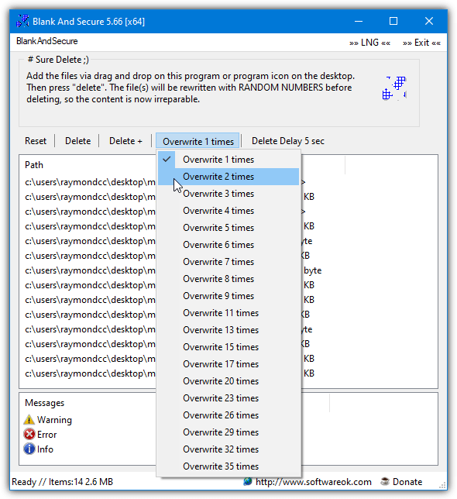
Task: Choose Overwrite 11 times
Action: pyautogui.click(x=228, y=313)
